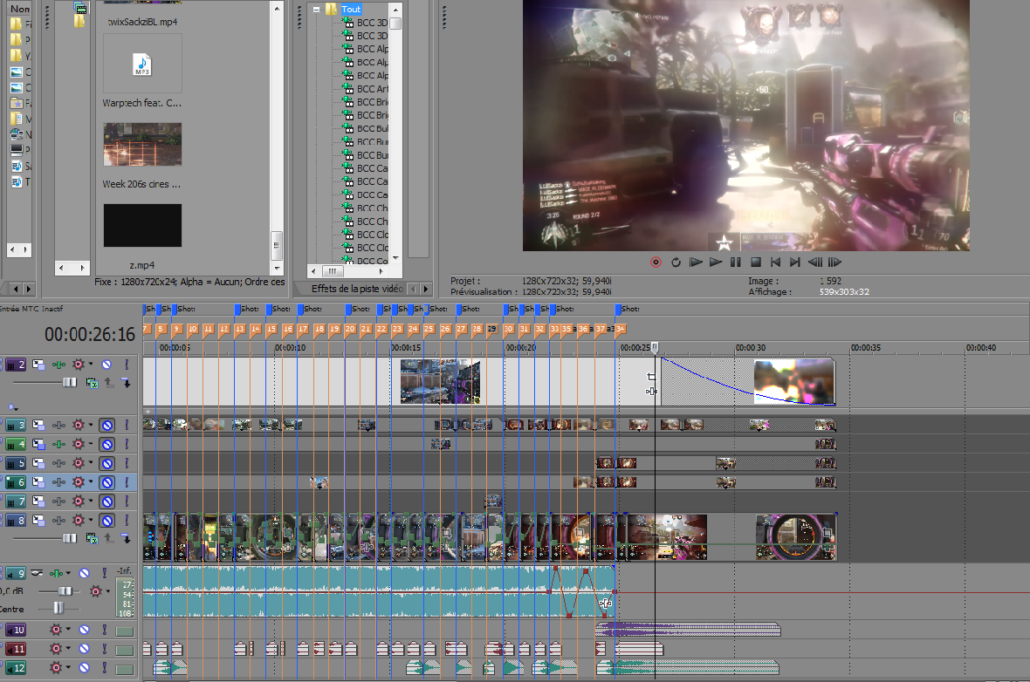Open track FX for track 7

pos(79,501)
